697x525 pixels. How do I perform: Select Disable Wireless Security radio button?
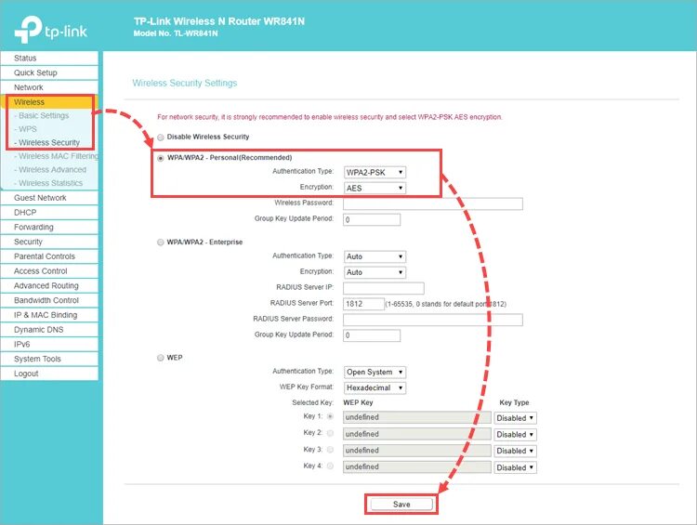pos(161,138)
